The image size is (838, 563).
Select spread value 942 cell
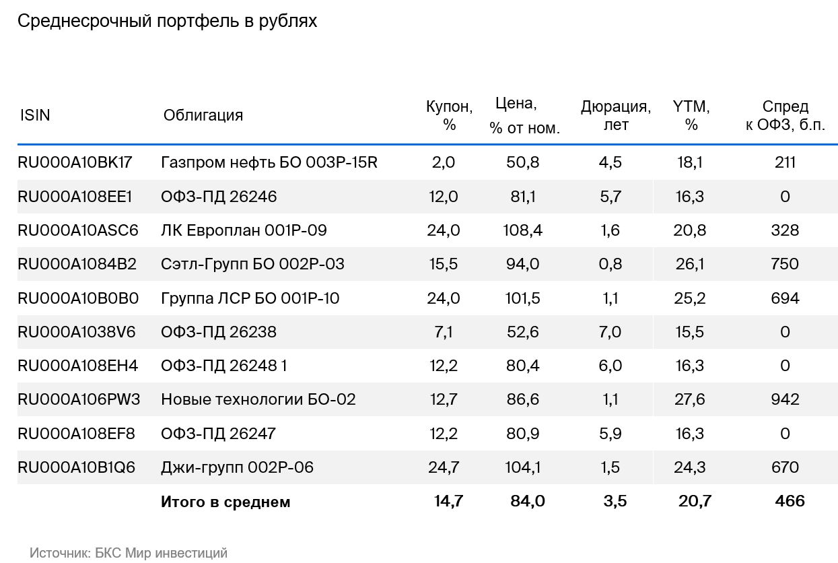(x=785, y=399)
